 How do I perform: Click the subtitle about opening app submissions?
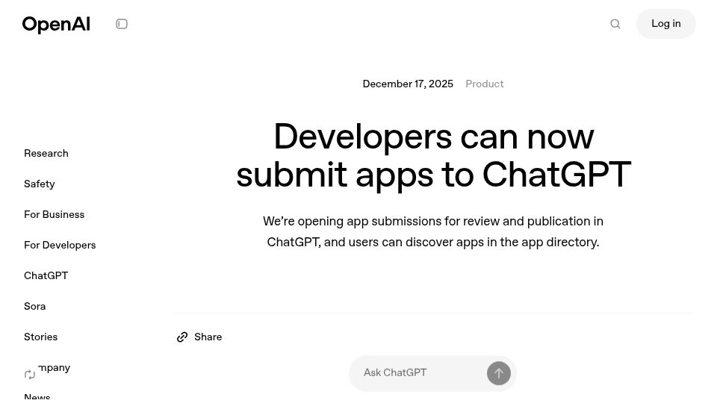tap(433, 231)
